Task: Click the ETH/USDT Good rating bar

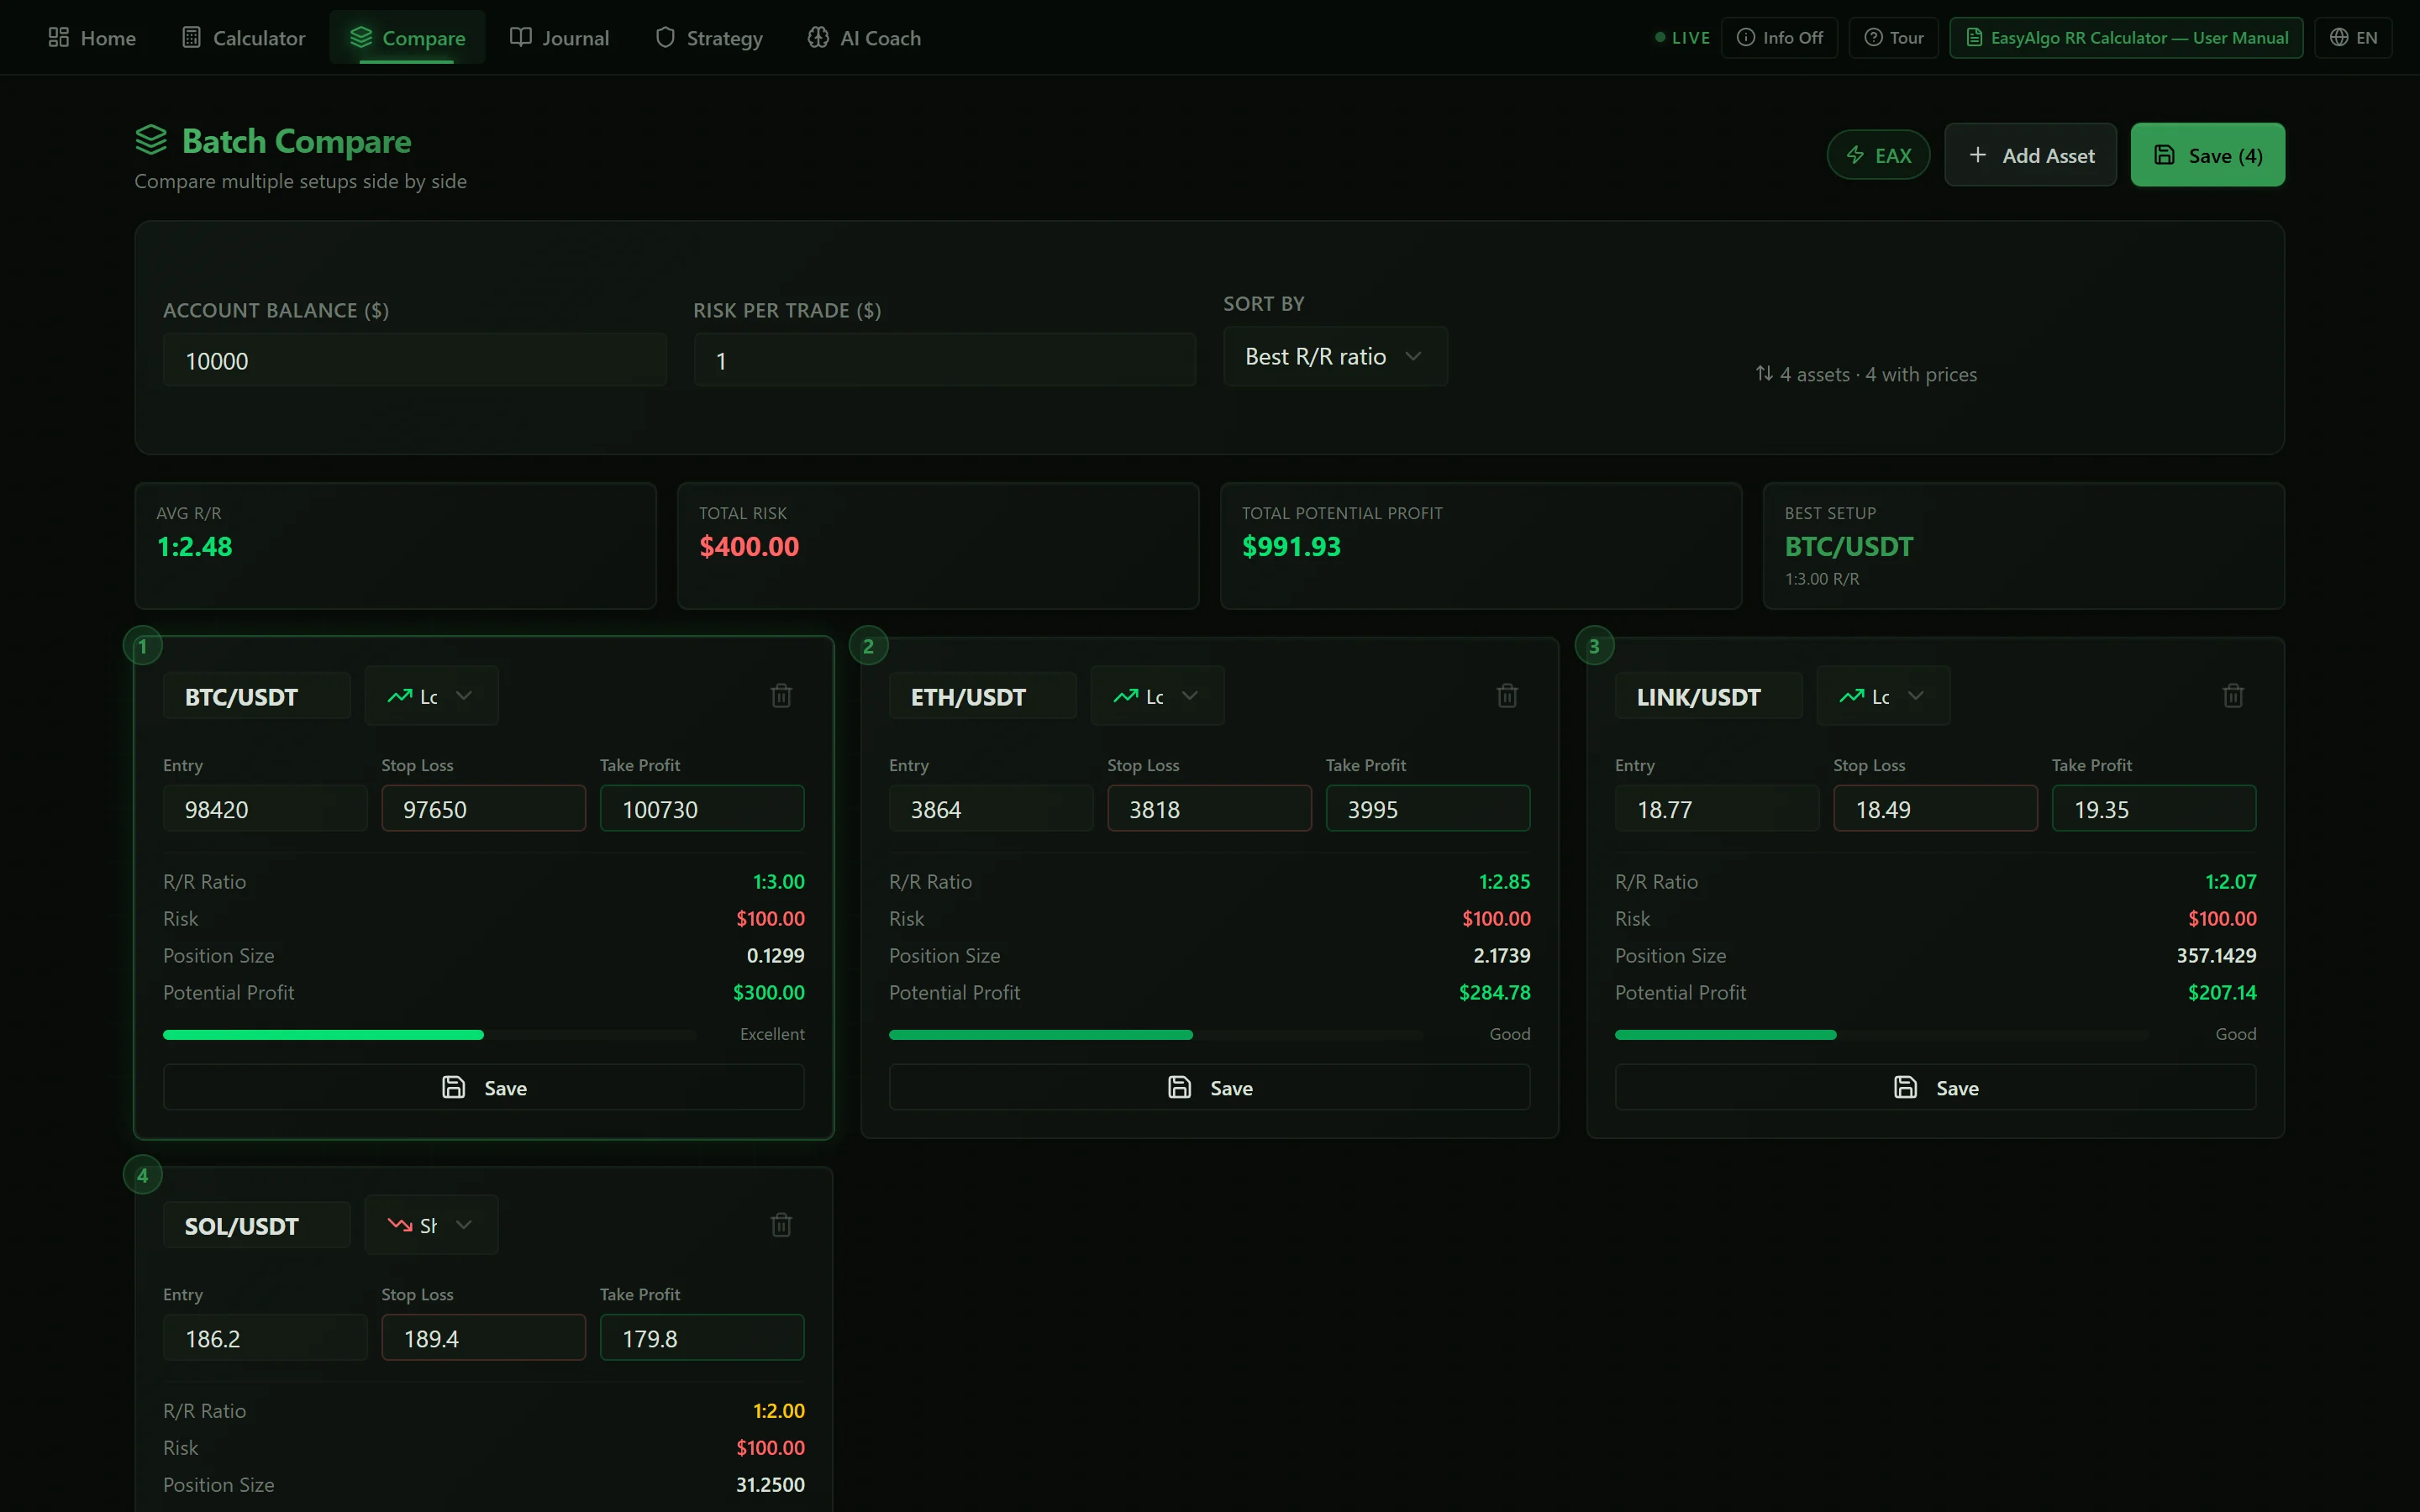Action: [x=1155, y=1035]
